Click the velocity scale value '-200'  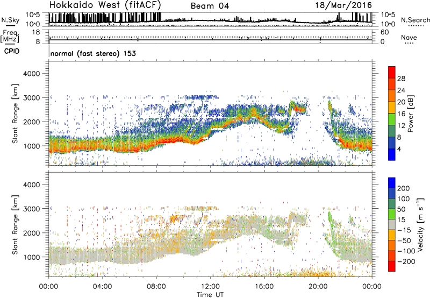[406, 261]
